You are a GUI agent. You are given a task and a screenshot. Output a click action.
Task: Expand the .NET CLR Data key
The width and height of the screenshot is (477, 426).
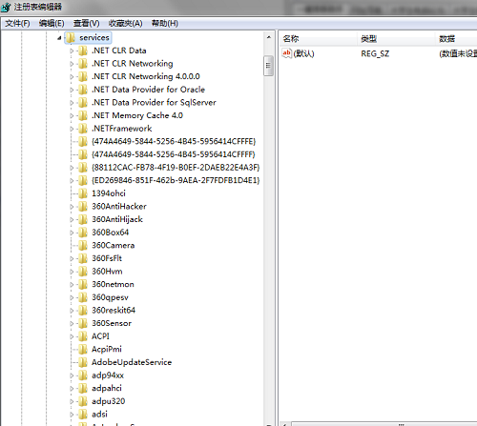(x=72, y=51)
